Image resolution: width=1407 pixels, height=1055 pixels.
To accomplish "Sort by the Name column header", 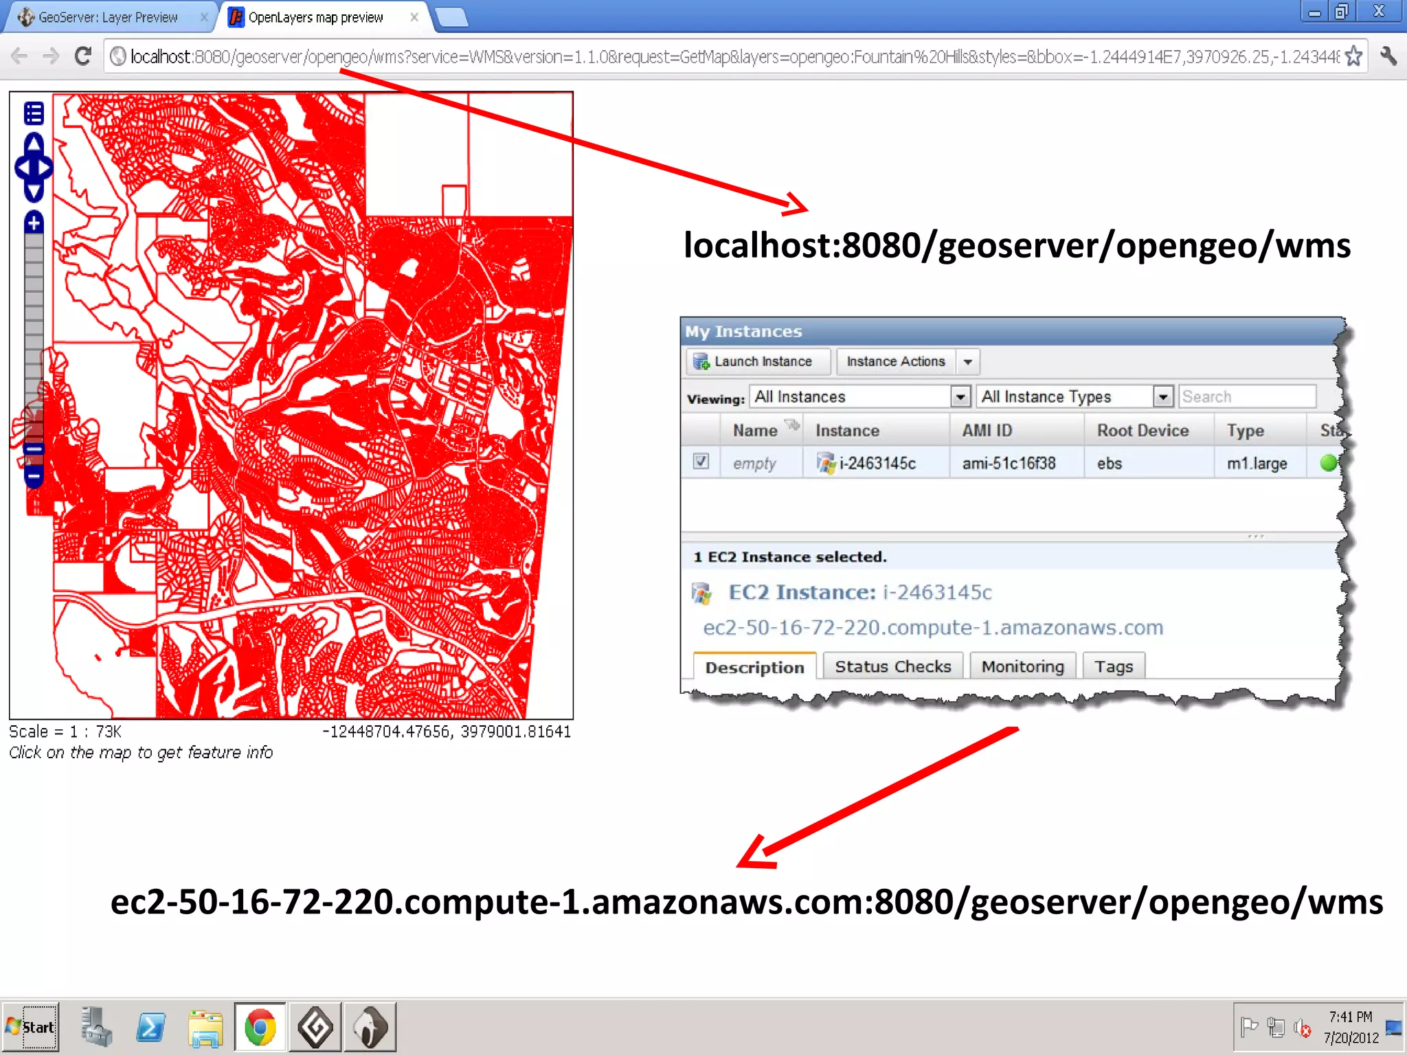I will [761, 431].
